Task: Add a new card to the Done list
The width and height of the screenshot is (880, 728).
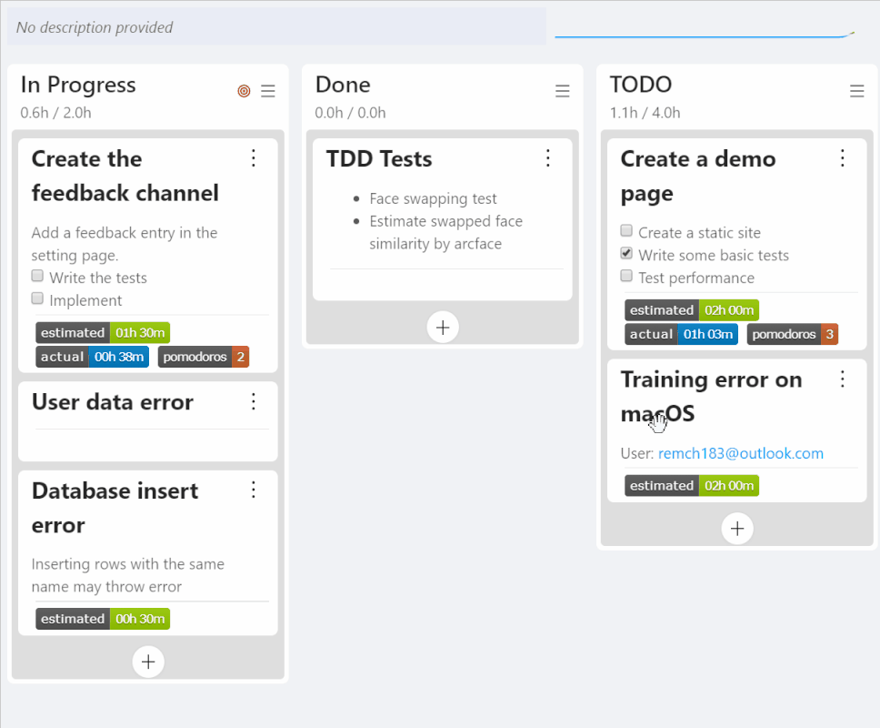Action: tap(443, 328)
